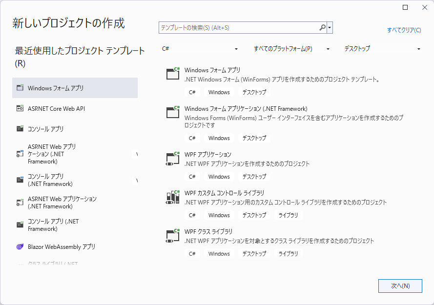Image resolution: width=434 pixels, height=305 pixels.
Task: Select the WPF クラス ライブラリ template title
Action: (208, 231)
